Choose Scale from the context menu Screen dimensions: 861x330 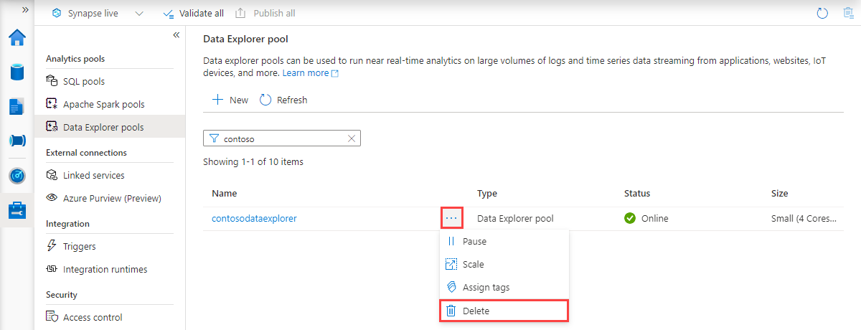[x=473, y=265]
